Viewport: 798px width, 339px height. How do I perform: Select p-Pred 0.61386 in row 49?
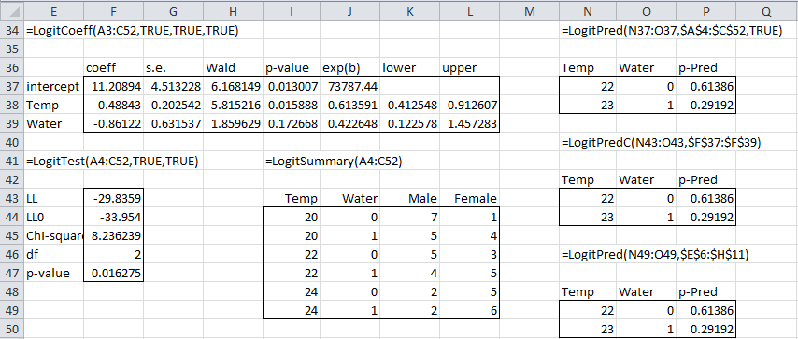[x=706, y=310]
